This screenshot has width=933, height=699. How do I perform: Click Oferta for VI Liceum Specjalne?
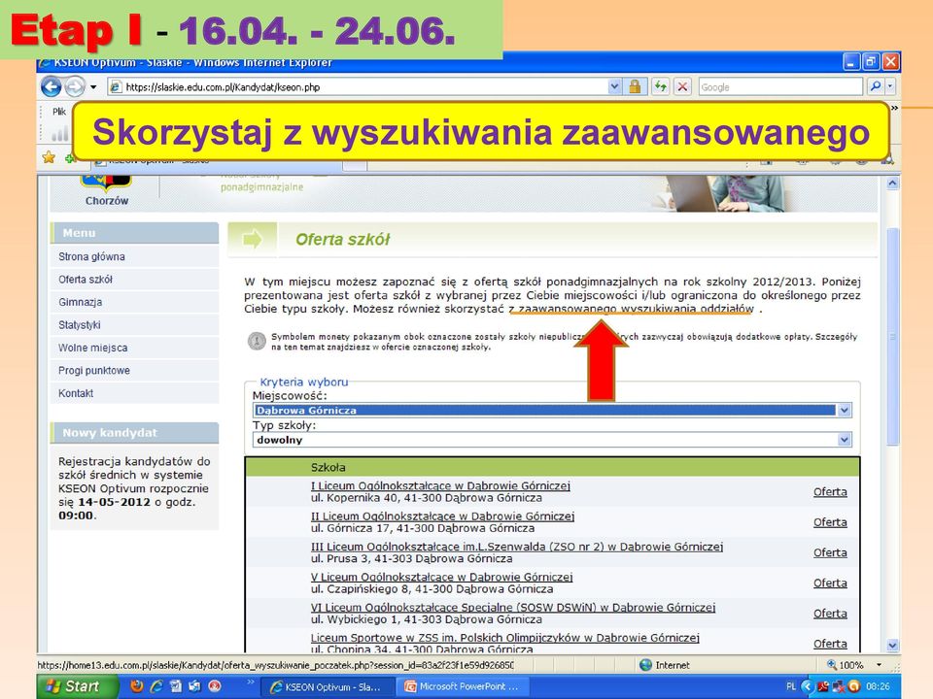830,614
